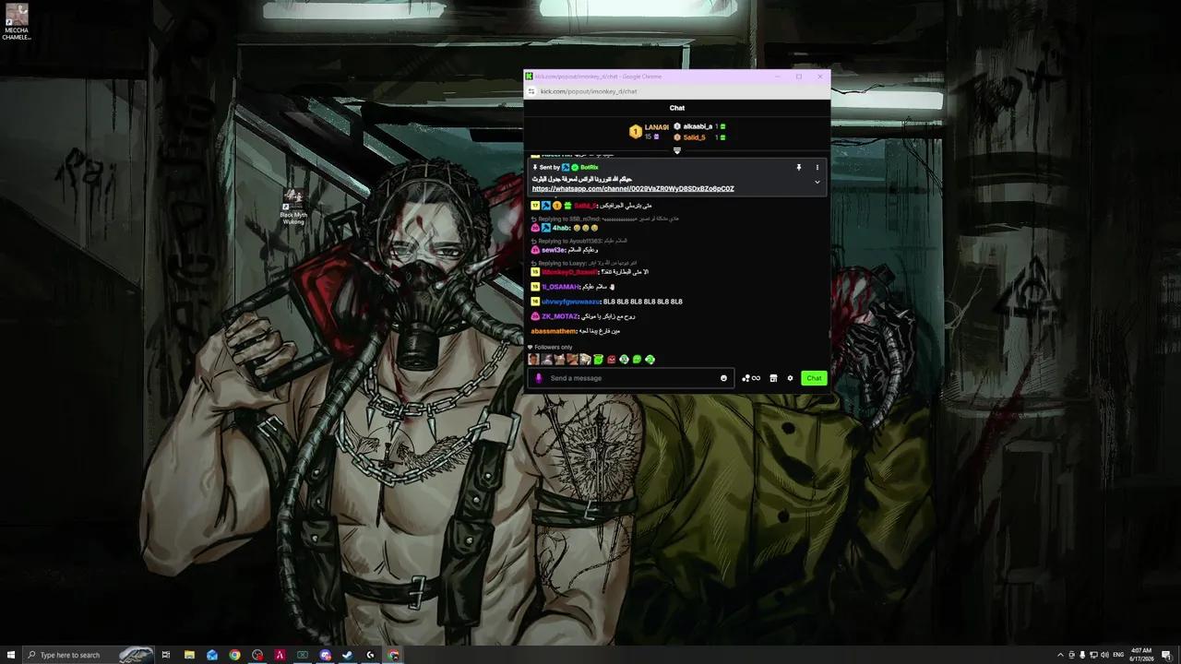1181x664 pixels.
Task: Switch to active Chrome chat window on taskbar
Action: point(394,655)
